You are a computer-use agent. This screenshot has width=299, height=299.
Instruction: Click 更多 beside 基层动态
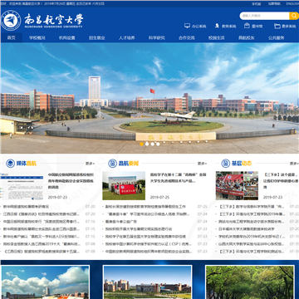click(x=294, y=164)
